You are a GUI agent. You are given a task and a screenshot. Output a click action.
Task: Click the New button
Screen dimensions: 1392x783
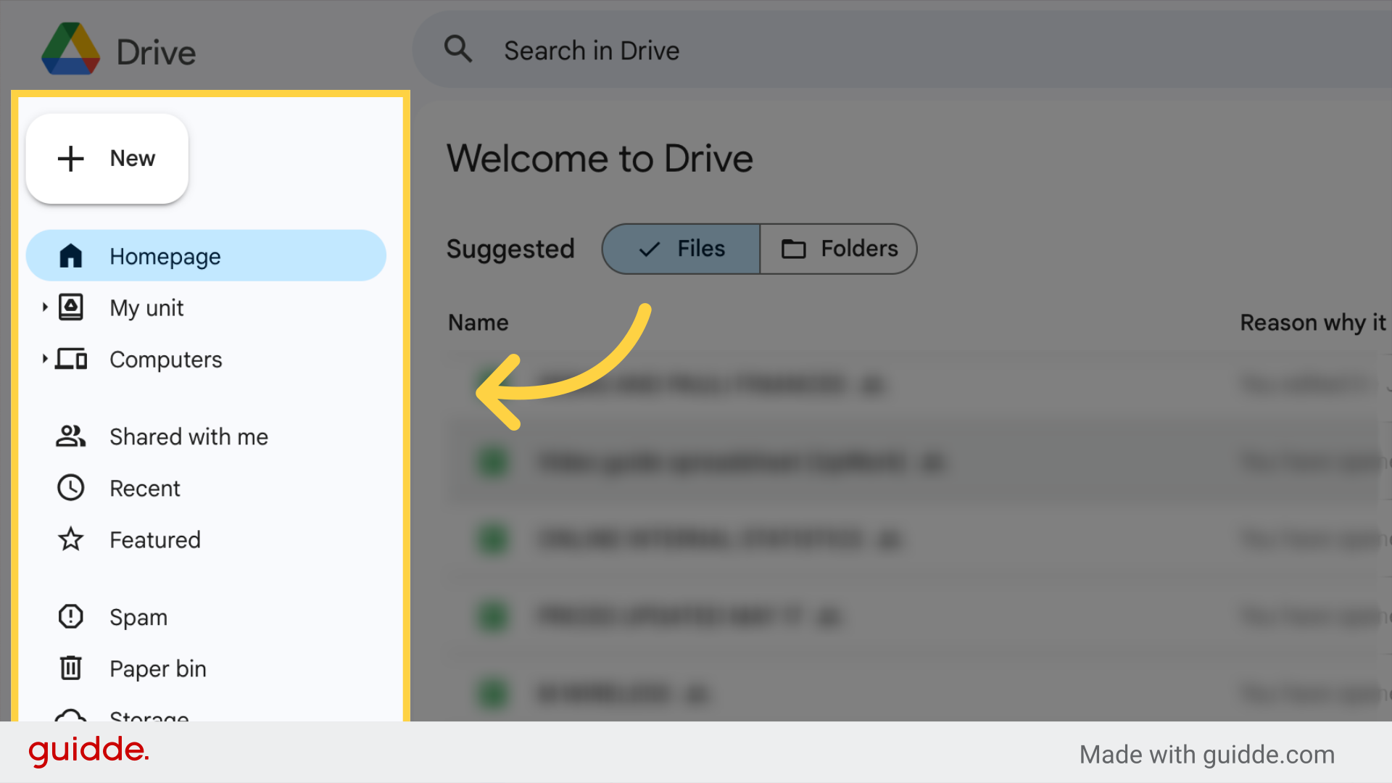pyautogui.click(x=107, y=158)
